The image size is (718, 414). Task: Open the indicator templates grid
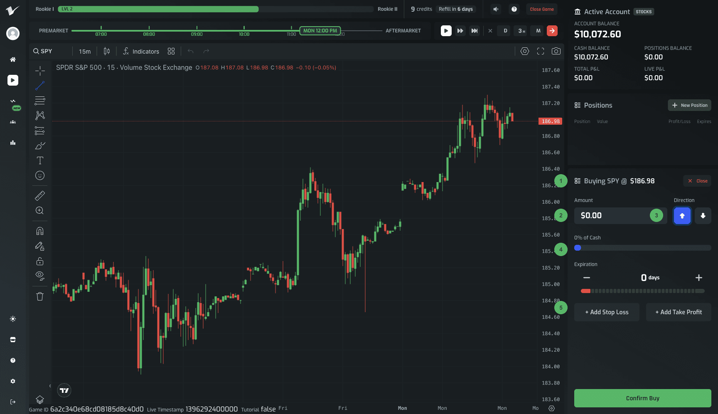click(171, 51)
